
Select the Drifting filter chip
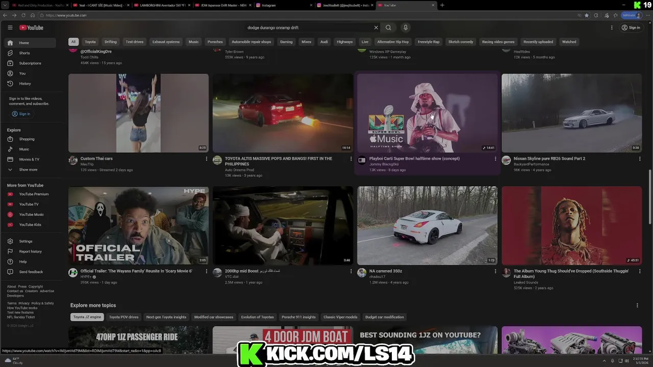[x=111, y=42]
